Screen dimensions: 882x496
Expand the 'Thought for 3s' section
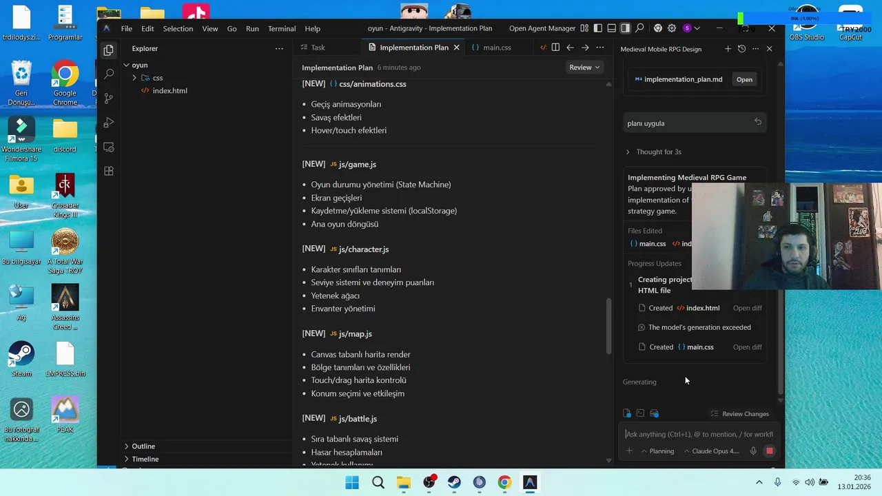[654, 152]
